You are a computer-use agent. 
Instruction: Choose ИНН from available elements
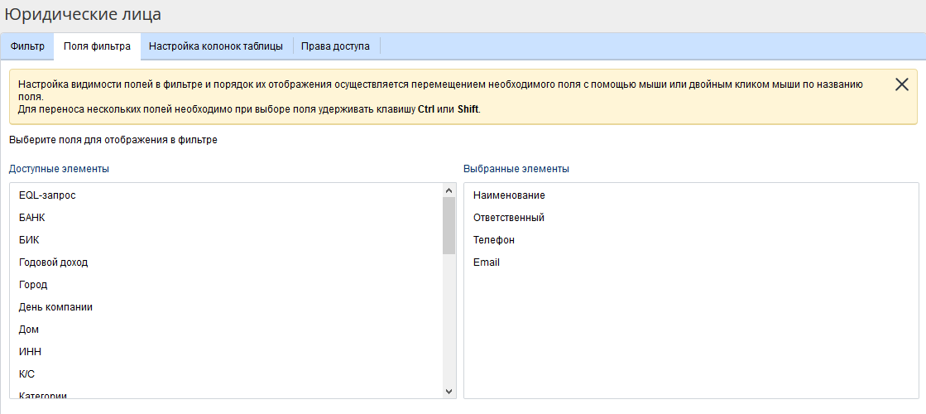pyautogui.click(x=30, y=352)
